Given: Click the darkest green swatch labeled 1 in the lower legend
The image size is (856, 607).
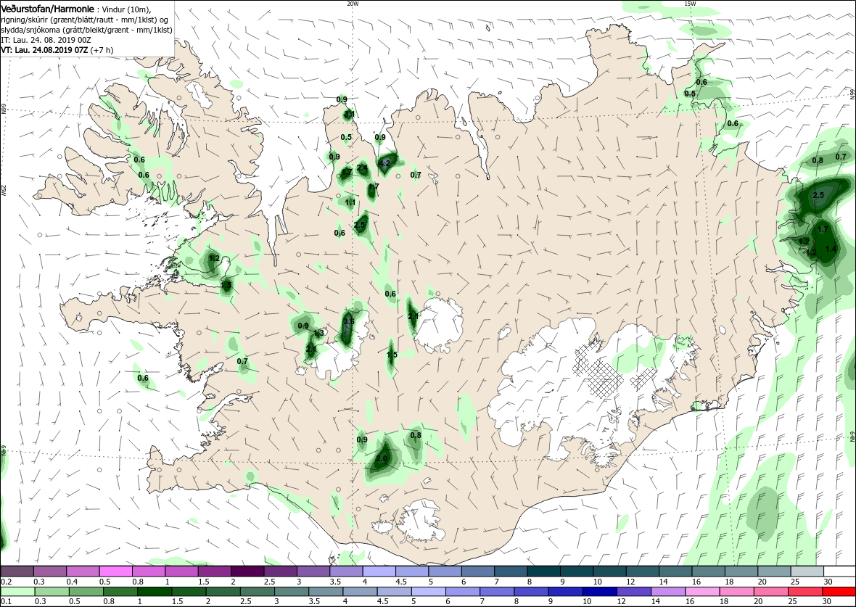Looking at the screenshot, I should pos(153,592).
